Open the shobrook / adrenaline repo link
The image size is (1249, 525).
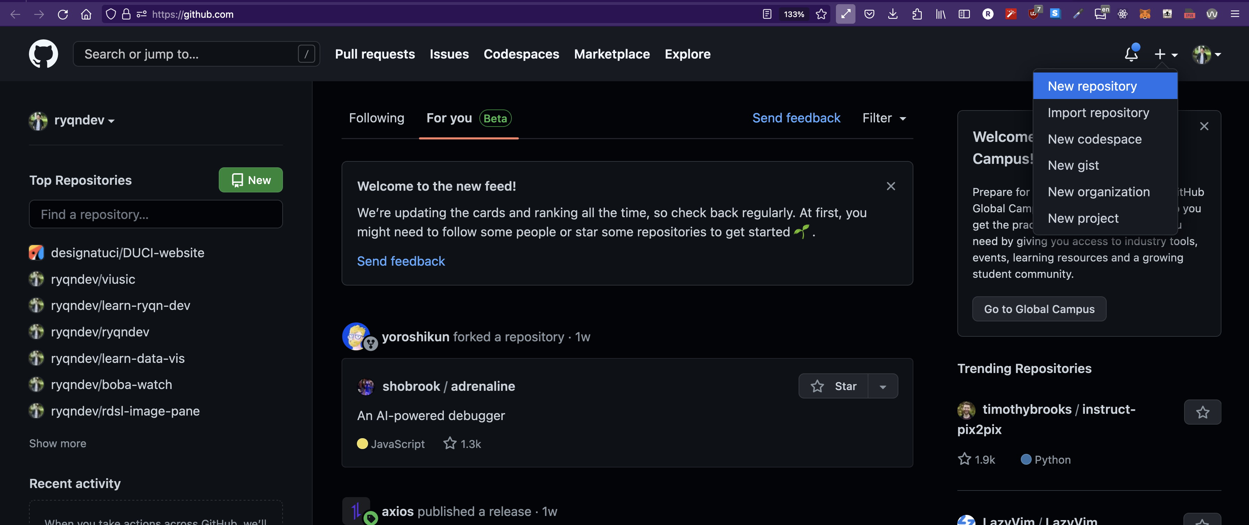click(449, 387)
